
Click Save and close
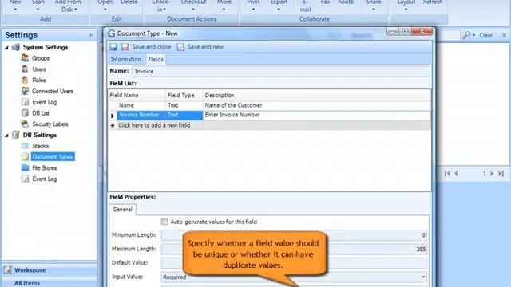click(152, 47)
